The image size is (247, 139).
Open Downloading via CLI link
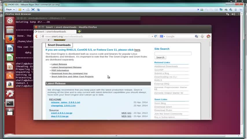click(165, 77)
